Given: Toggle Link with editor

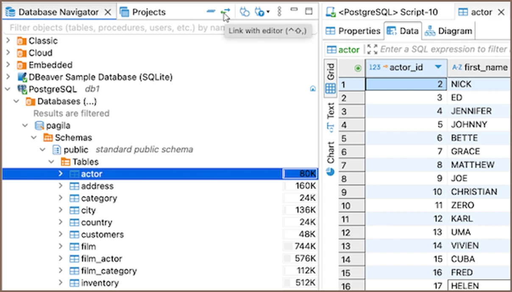Looking at the screenshot, I should (x=225, y=12).
